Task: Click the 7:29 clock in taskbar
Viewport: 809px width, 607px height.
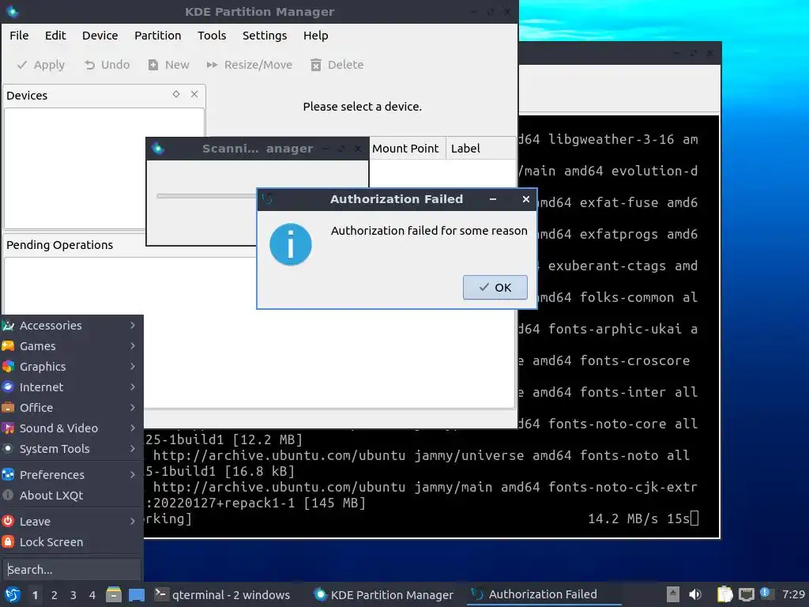Action: [793, 594]
